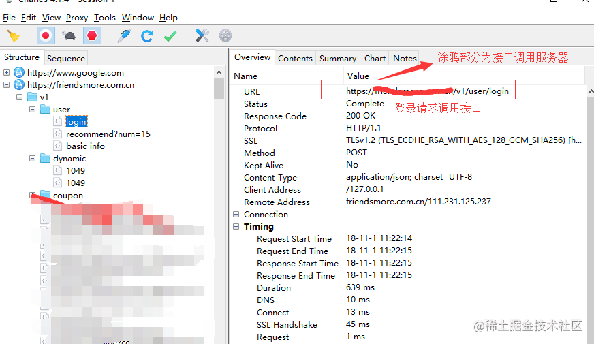Click the structure tree scroll up arrow
This screenshot has height=344, width=594.
pyautogui.click(x=219, y=72)
